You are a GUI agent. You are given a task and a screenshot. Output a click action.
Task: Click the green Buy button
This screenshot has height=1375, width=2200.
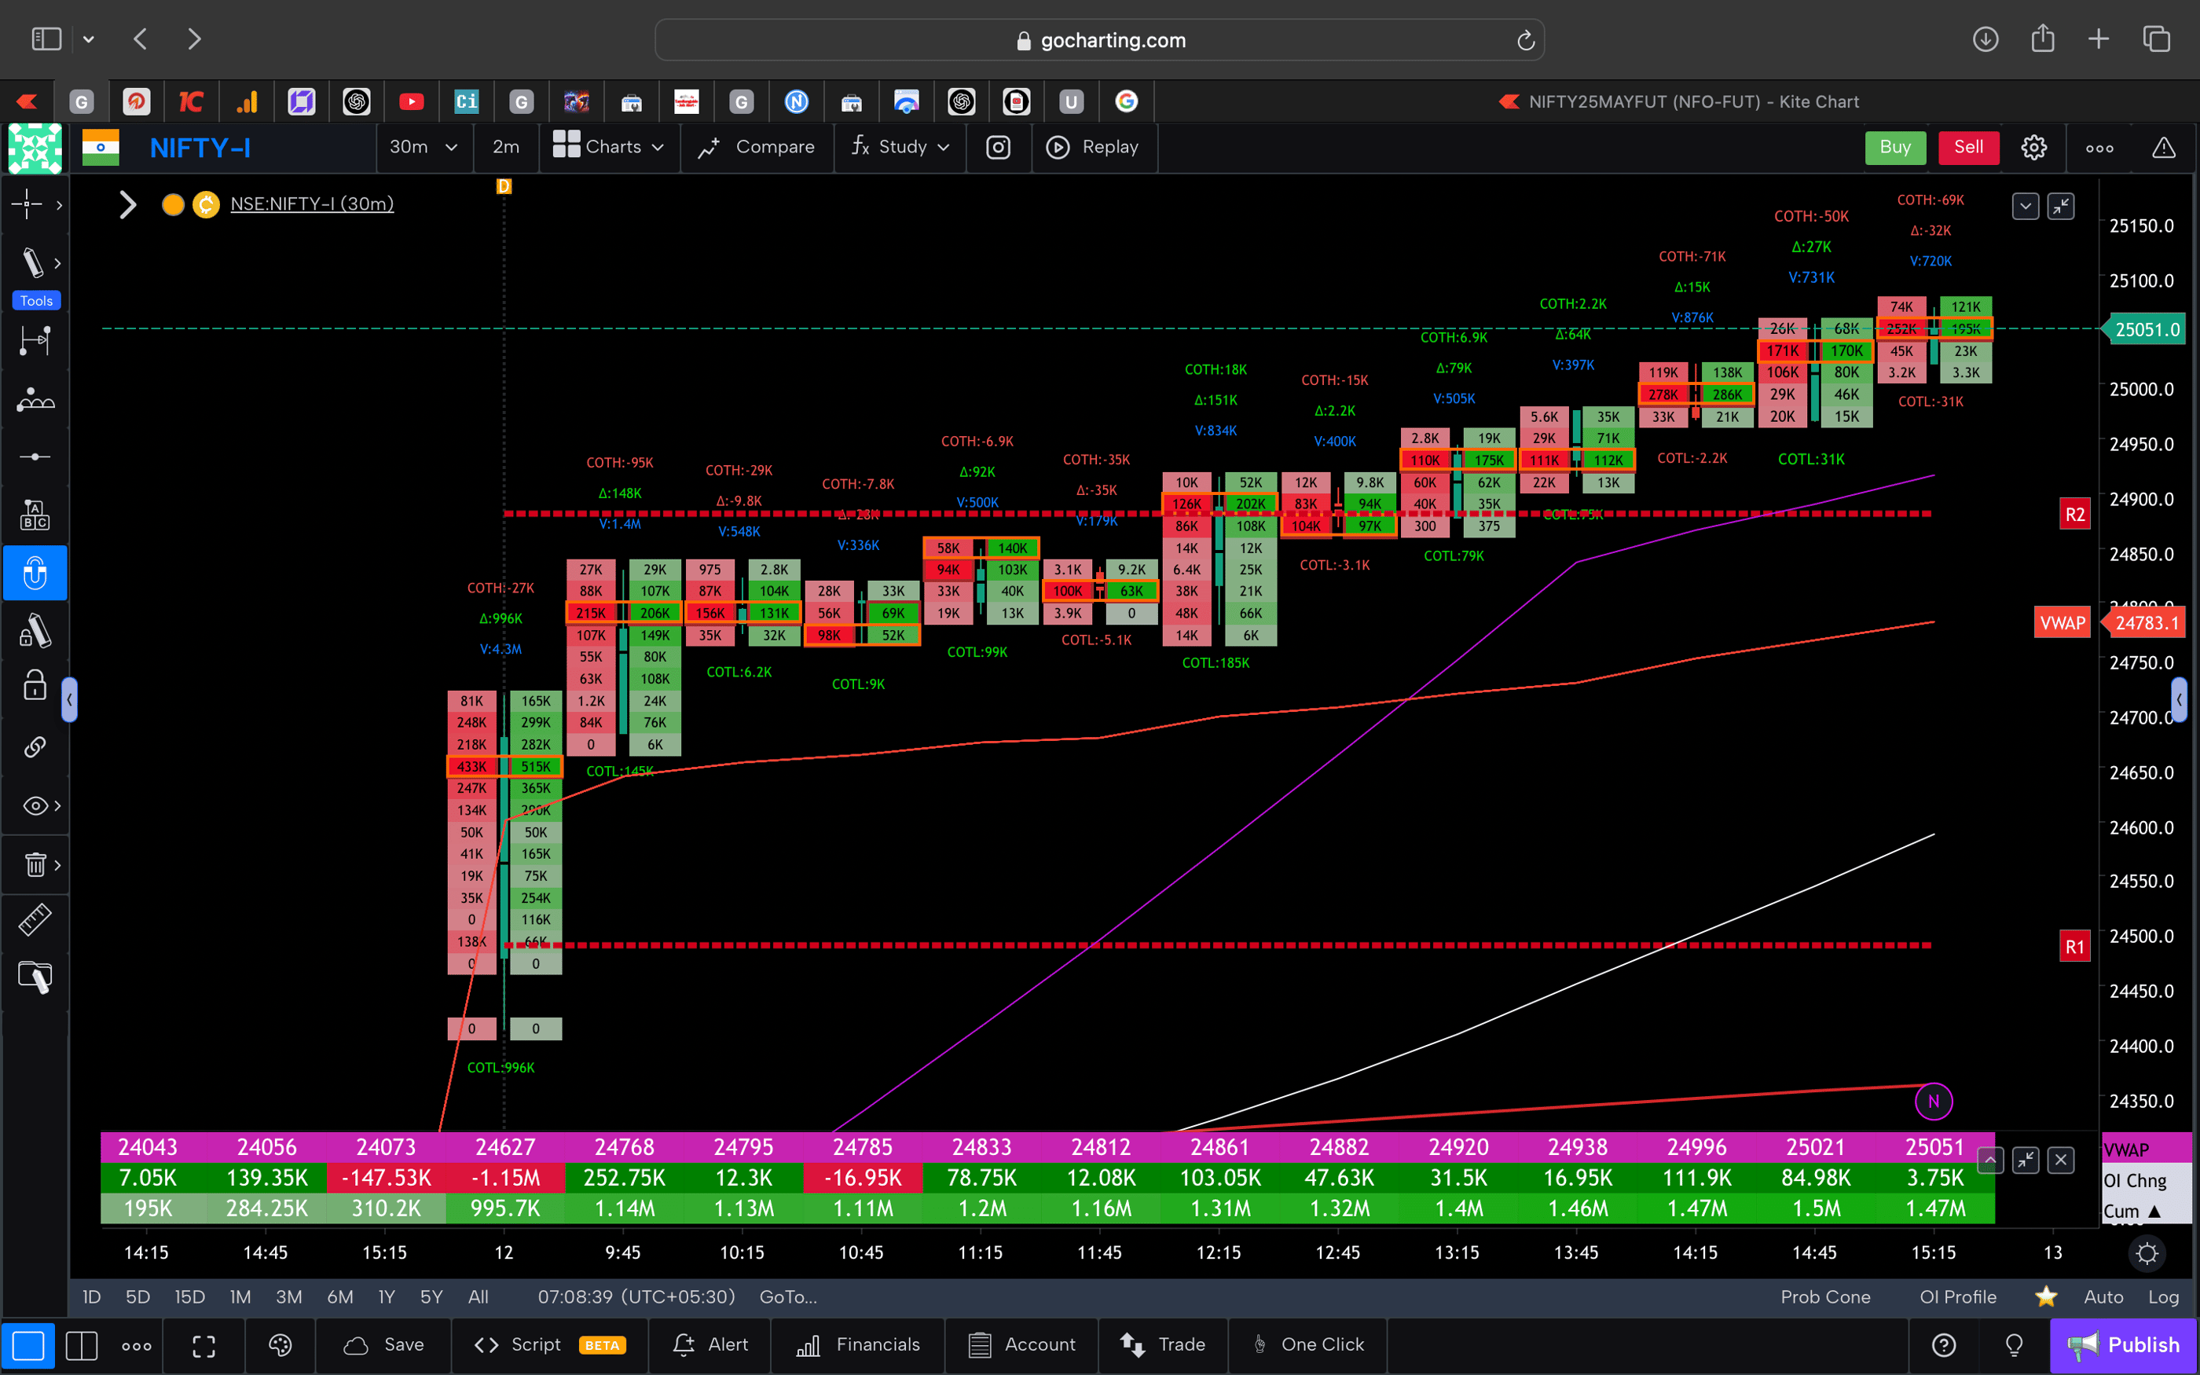pyautogui.click(x=1895, y=146)
